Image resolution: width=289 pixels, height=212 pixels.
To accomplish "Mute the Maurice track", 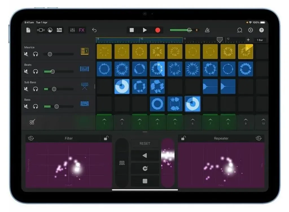I will coord(26,54).
